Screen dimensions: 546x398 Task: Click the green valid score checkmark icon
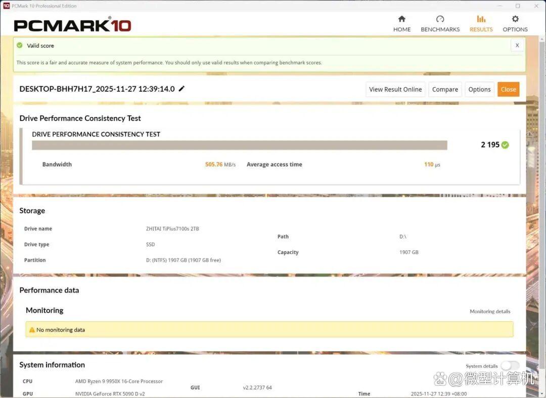[20, 45]
